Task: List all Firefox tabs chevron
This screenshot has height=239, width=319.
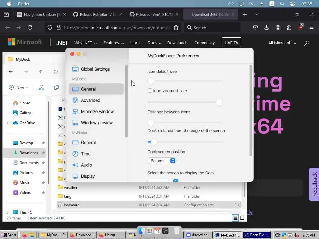Action: click(257, 14)
